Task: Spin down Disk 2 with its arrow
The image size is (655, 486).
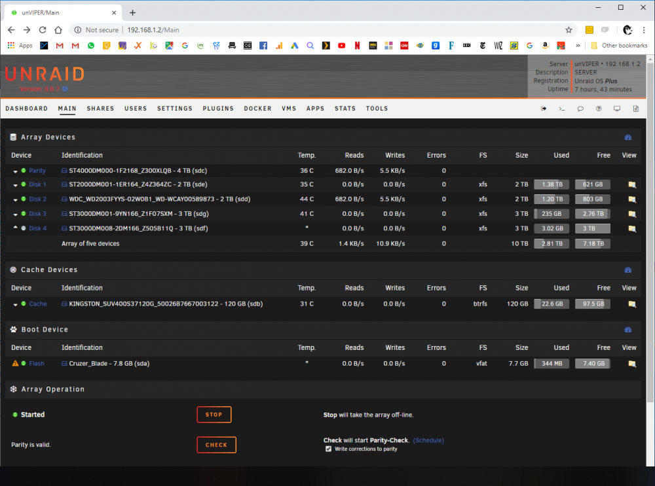Action: pos(16,200)
